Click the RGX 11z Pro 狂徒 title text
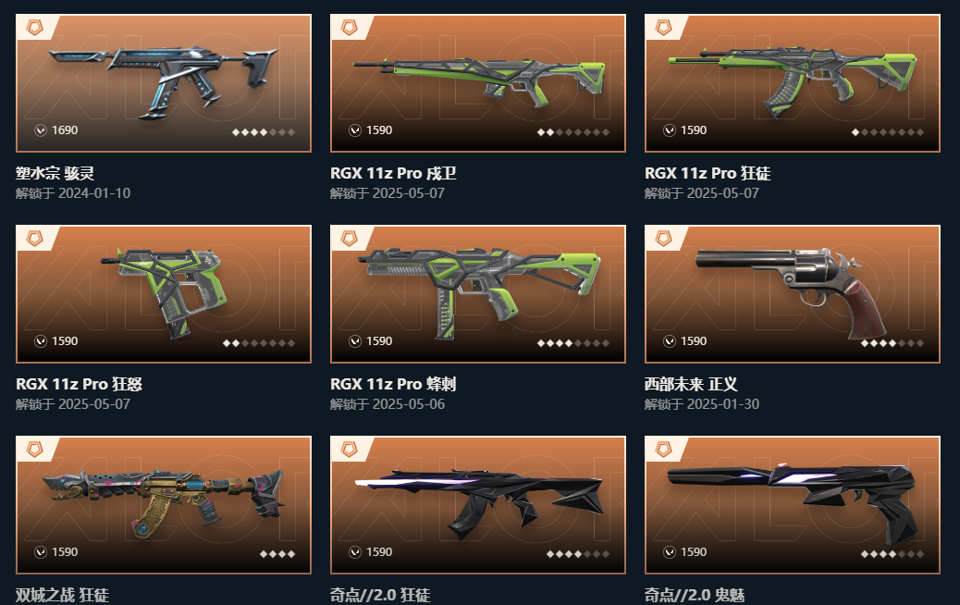This screenshot has height=605, width=960. [708, 173]
